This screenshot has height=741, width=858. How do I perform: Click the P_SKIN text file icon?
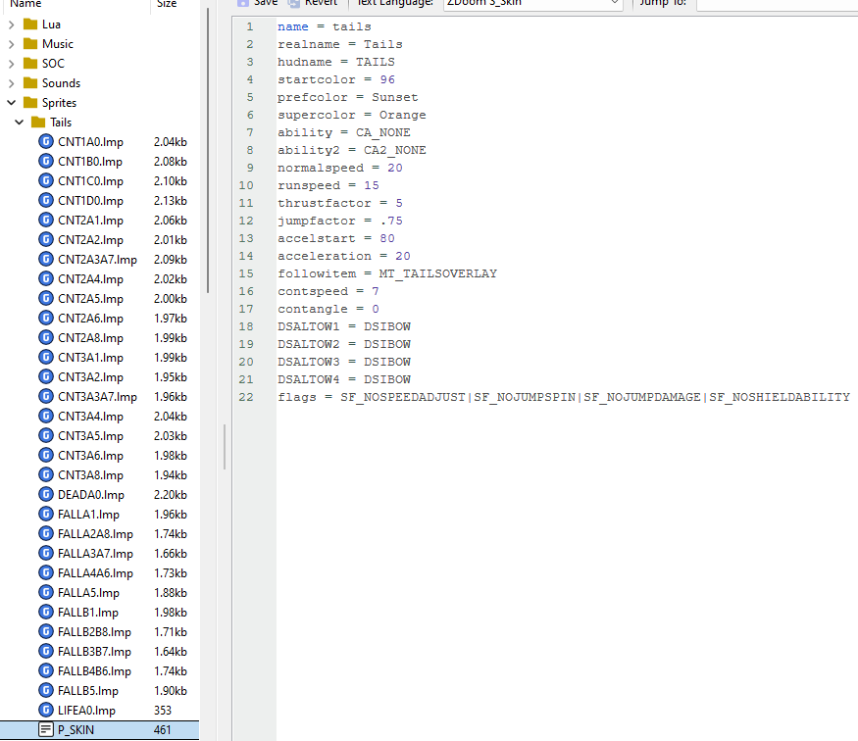tap(46, 729)
